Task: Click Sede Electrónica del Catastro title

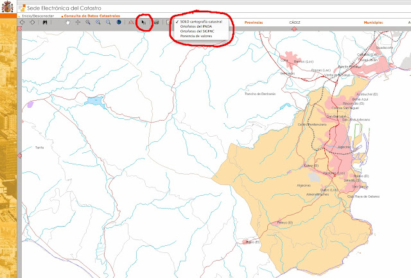Action: click(x=64, y=8)
